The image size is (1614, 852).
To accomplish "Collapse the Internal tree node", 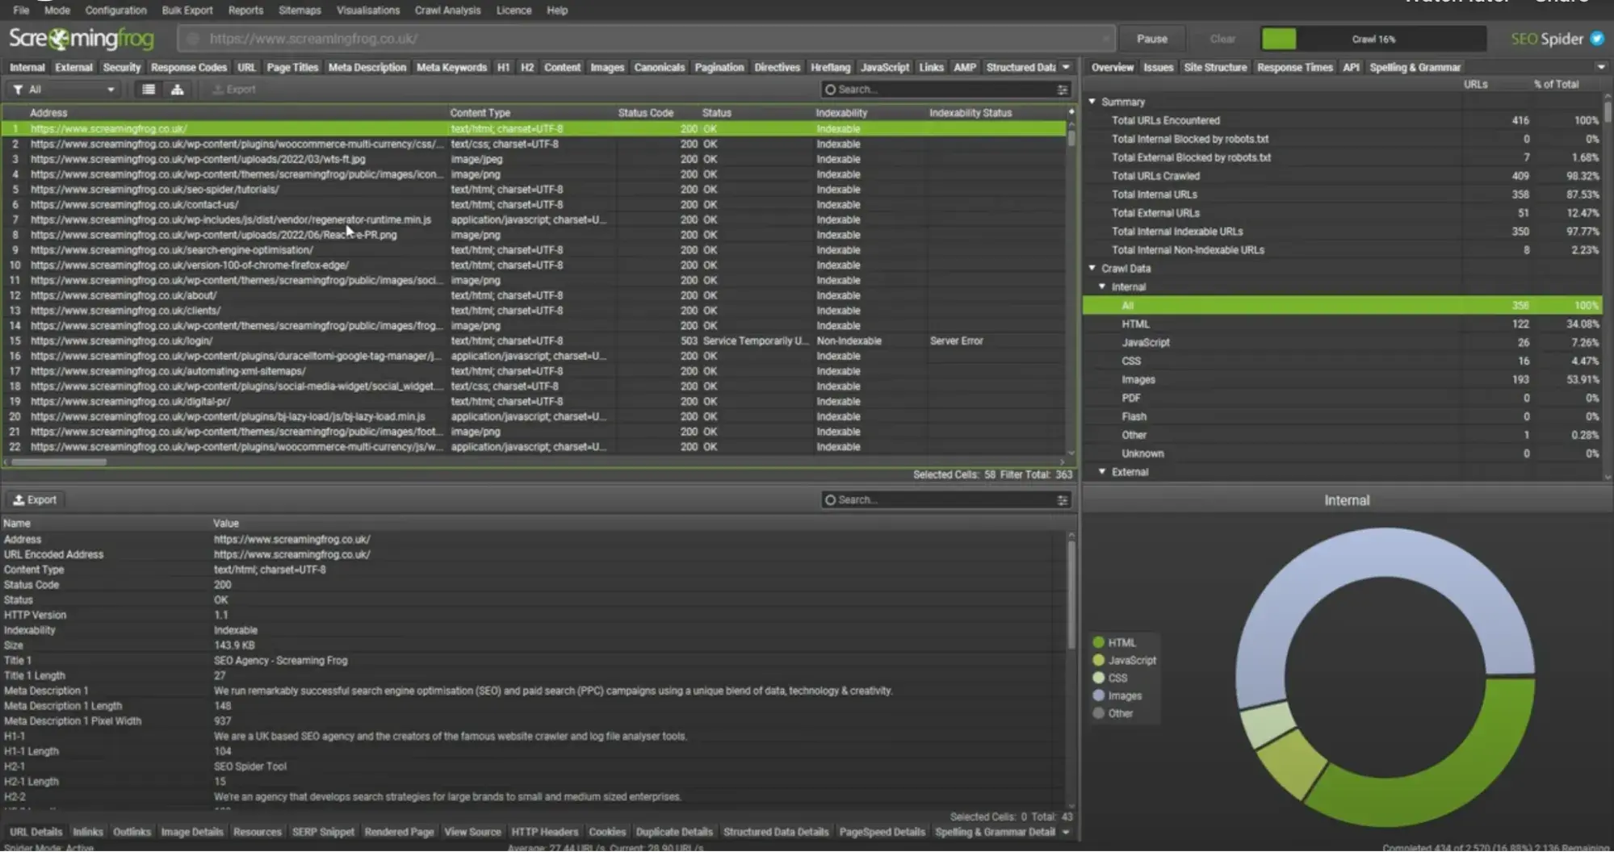I will (1102, 286).
